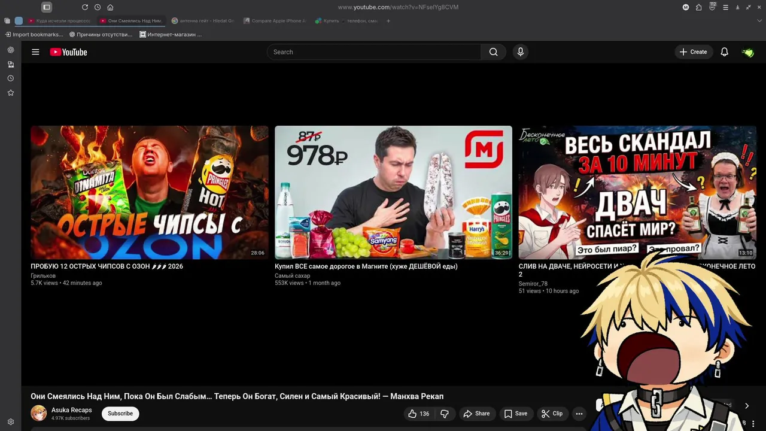Open a new tab with the plus
The width and height of the screenshot is (766, 431).
point(388,21)
